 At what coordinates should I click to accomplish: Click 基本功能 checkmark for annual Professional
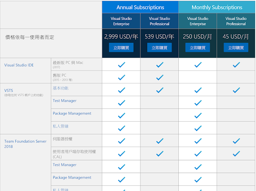point(160,90)
